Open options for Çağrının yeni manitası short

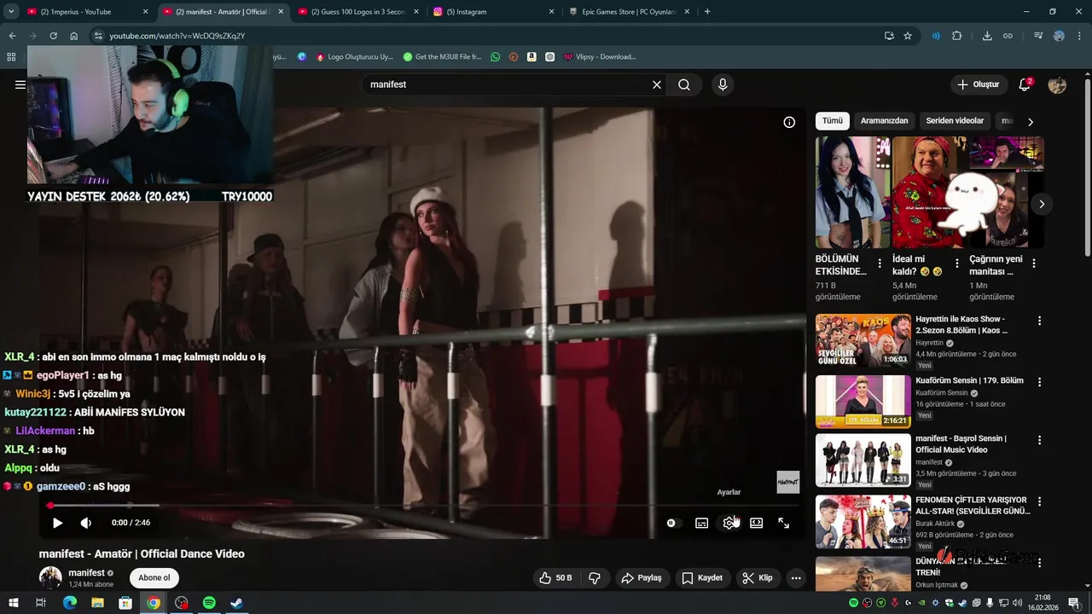1034,264
